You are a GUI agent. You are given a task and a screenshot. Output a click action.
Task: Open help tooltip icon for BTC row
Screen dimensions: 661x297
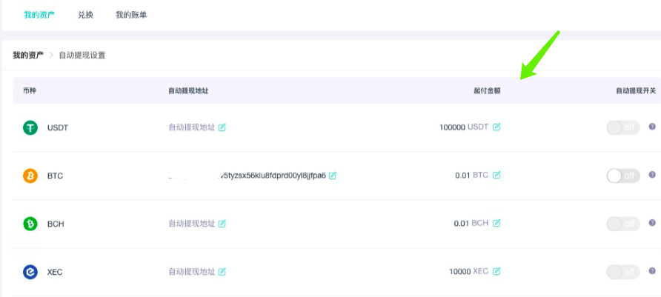pos(652,174)
